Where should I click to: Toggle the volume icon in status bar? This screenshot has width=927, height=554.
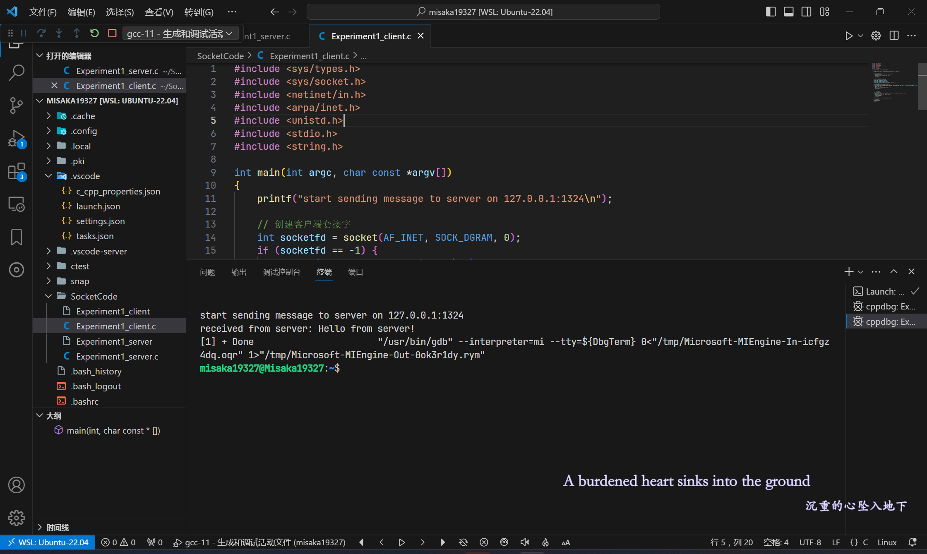click(525, 542)
